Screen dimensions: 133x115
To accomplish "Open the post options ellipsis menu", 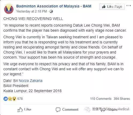I will coord(129,6).
